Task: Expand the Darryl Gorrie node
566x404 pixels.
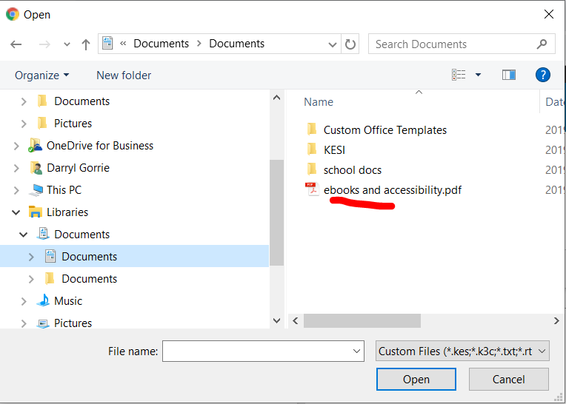Action: click(16, 168)
